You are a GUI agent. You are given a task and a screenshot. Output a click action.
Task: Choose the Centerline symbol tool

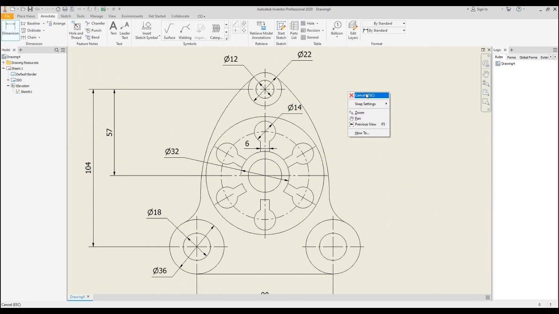click(235, 24)
